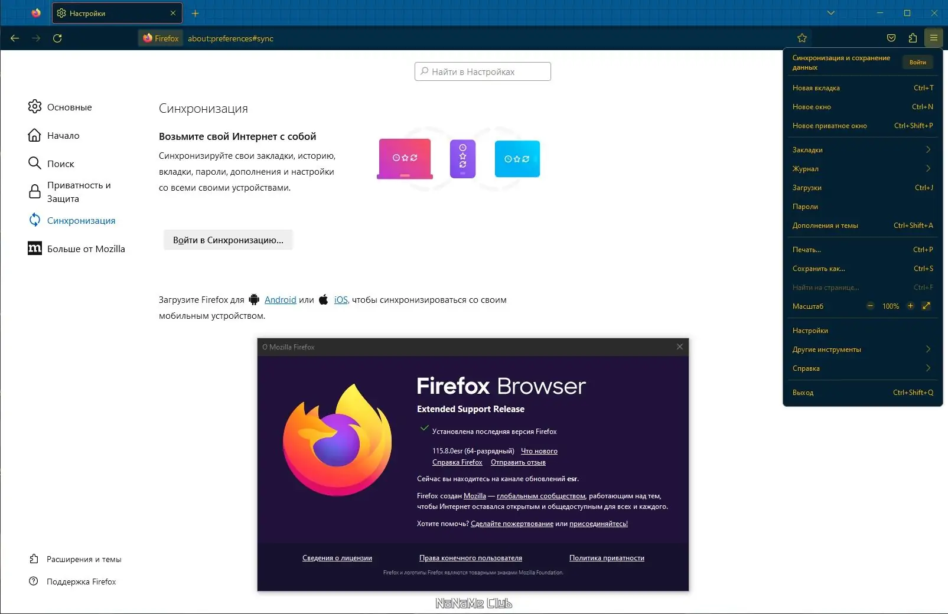The image size is (948, 614).
Task: Choose Выход to quit Firefox
Action: 862,393
